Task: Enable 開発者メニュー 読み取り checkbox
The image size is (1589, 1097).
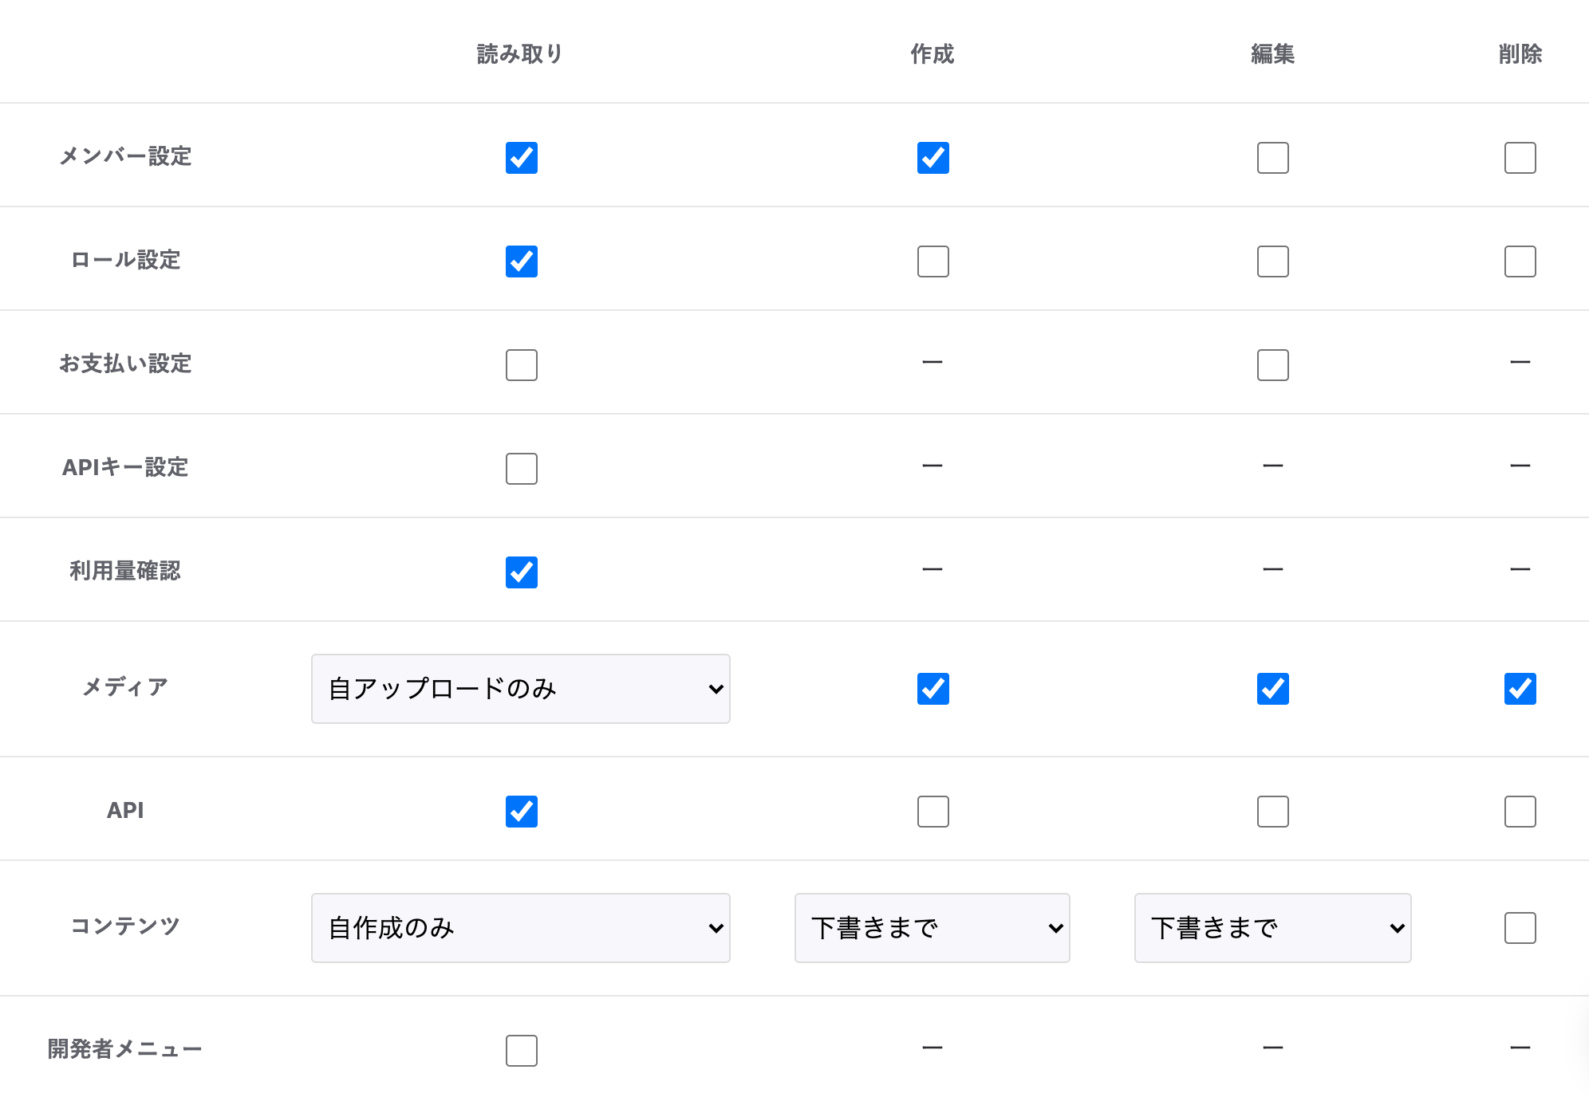Action: [x=522, y=1051]
